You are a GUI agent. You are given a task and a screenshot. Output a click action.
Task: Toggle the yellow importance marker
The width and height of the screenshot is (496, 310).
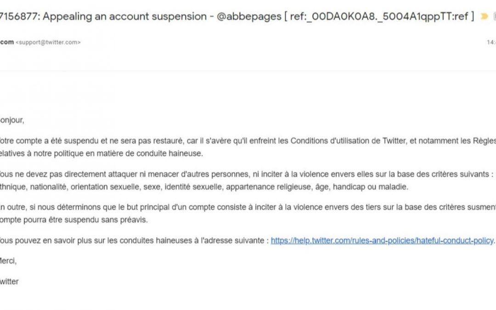[x=484, y=16]
